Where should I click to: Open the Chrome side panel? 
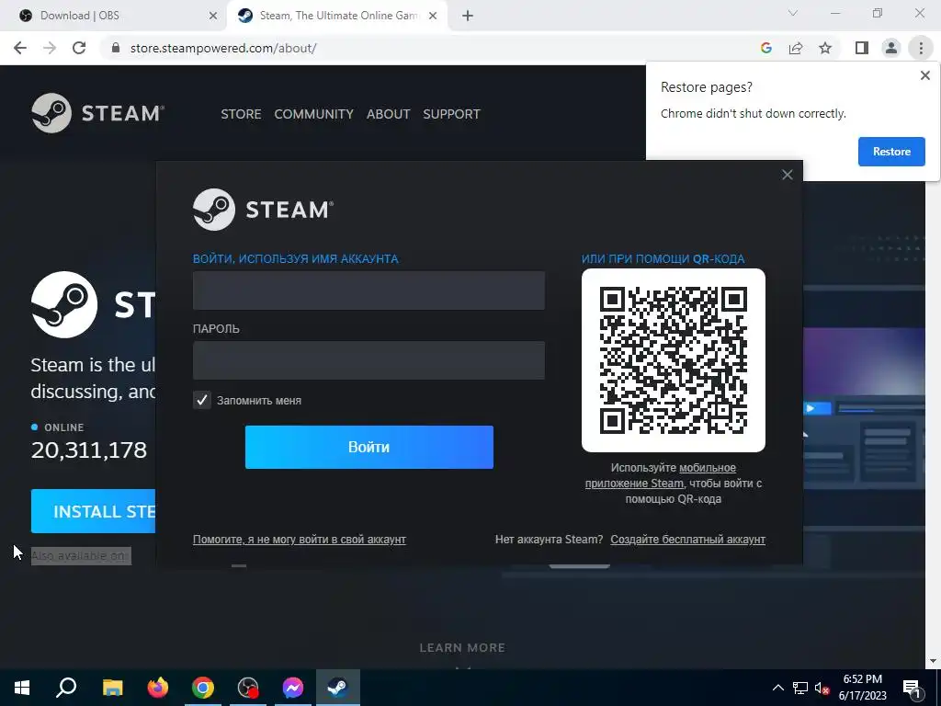(862, 48)
